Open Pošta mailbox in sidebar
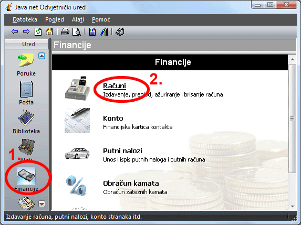 26,93
